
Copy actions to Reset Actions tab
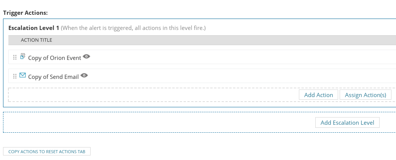pyautogui.click(x=47, y=151)
